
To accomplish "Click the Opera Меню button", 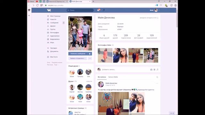I will point(31,1).
